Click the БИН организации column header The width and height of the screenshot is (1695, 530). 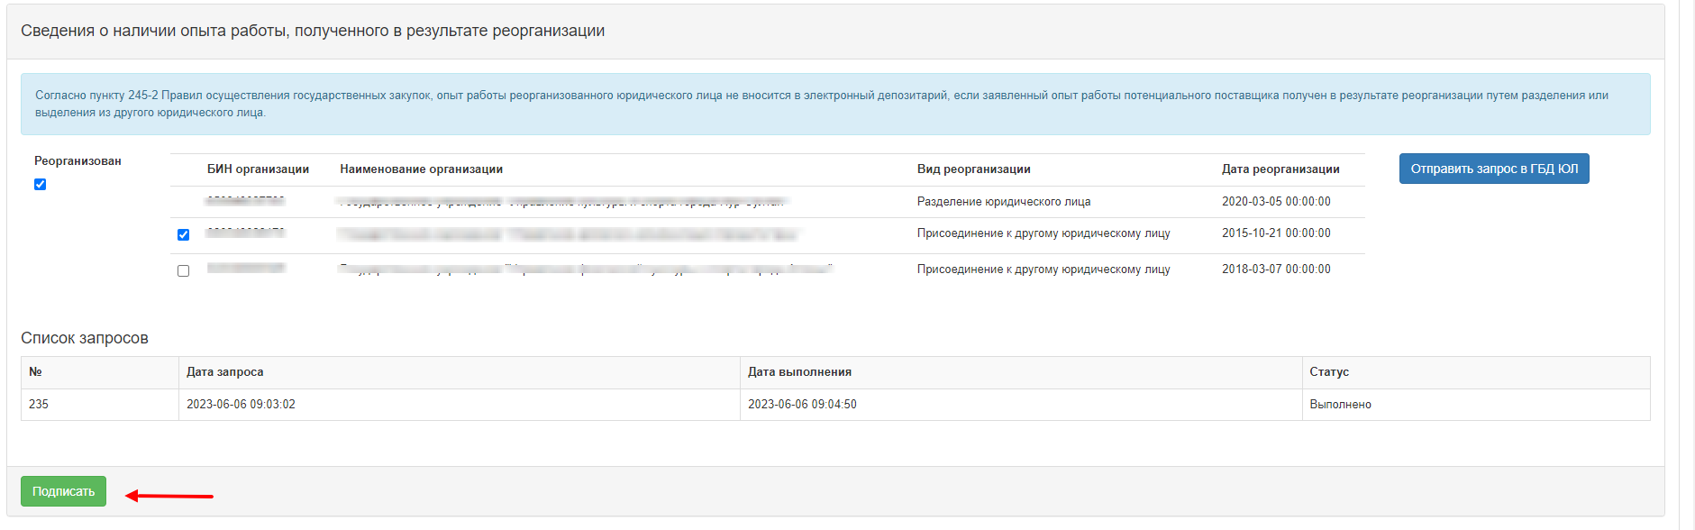tap(258, 169)
